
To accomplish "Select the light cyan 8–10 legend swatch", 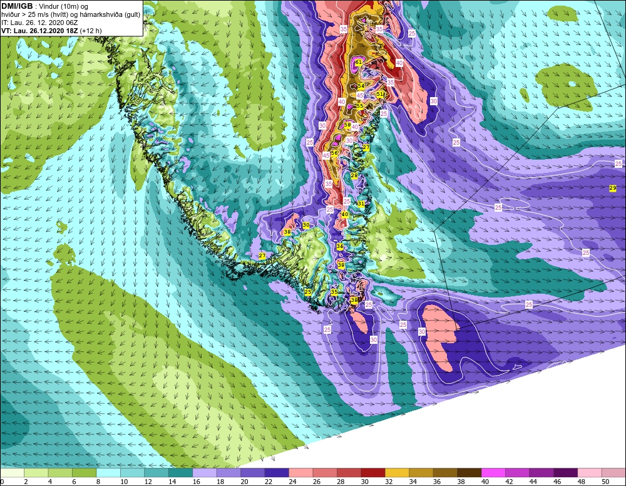I will (108, 473).
